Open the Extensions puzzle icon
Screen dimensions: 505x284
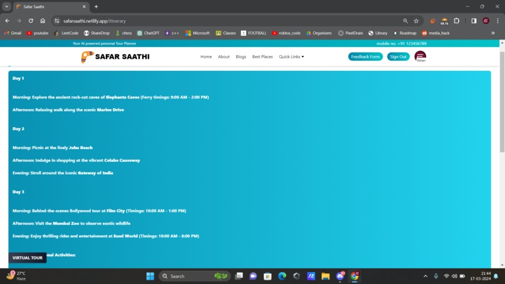click(x=456, y=21)
